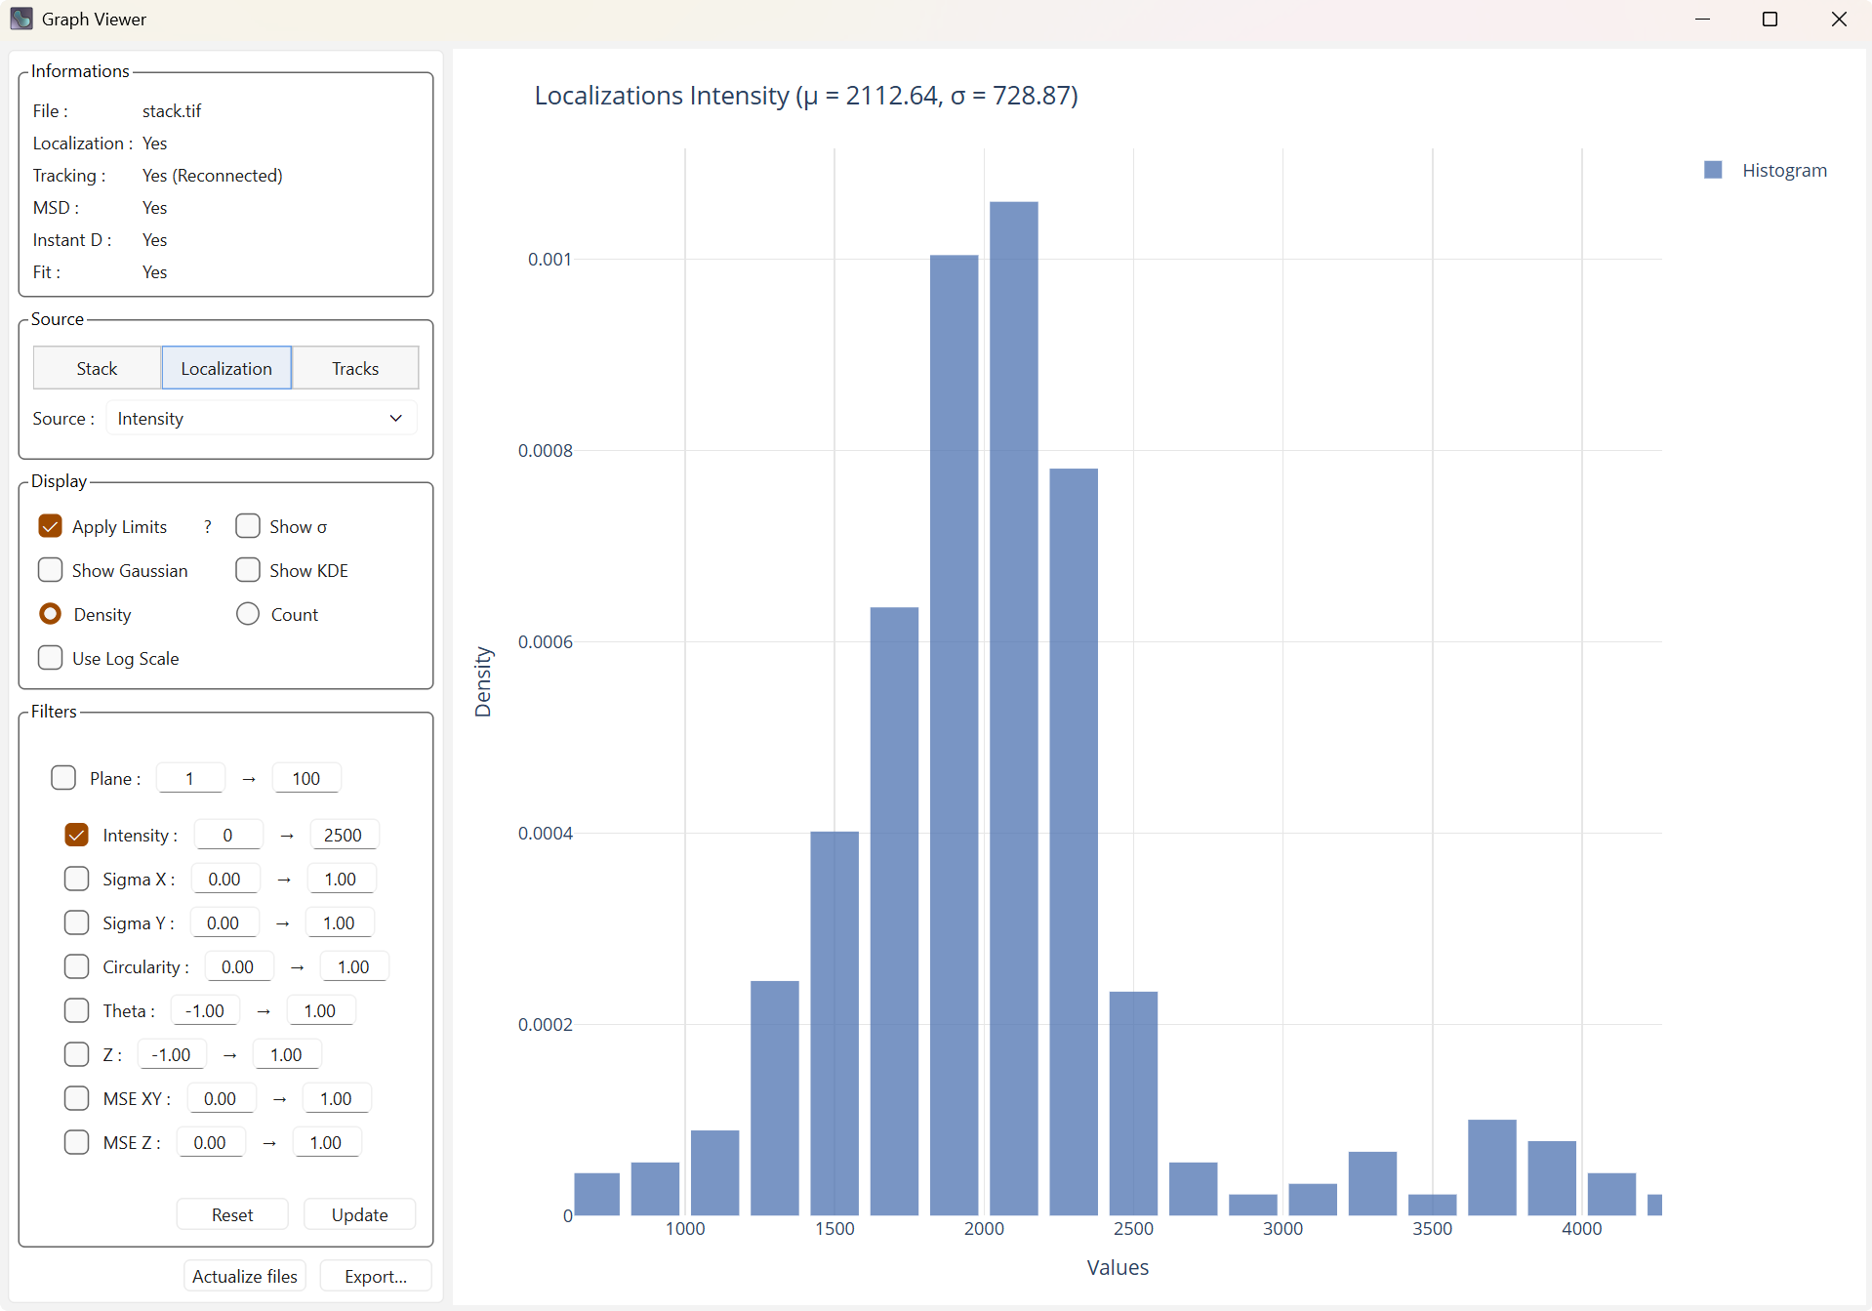Click the Apply Limits help question mark
This screenshot has height=1311, width=1872.
pyautogui.click(x=207, y=527)
